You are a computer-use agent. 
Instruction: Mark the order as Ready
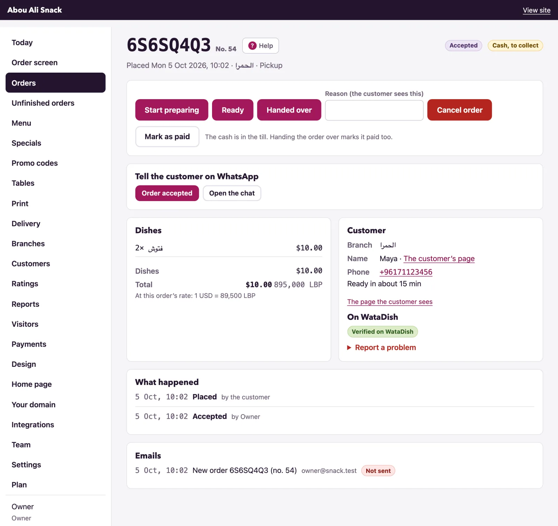pyautogui.click(x=233, y=110)
